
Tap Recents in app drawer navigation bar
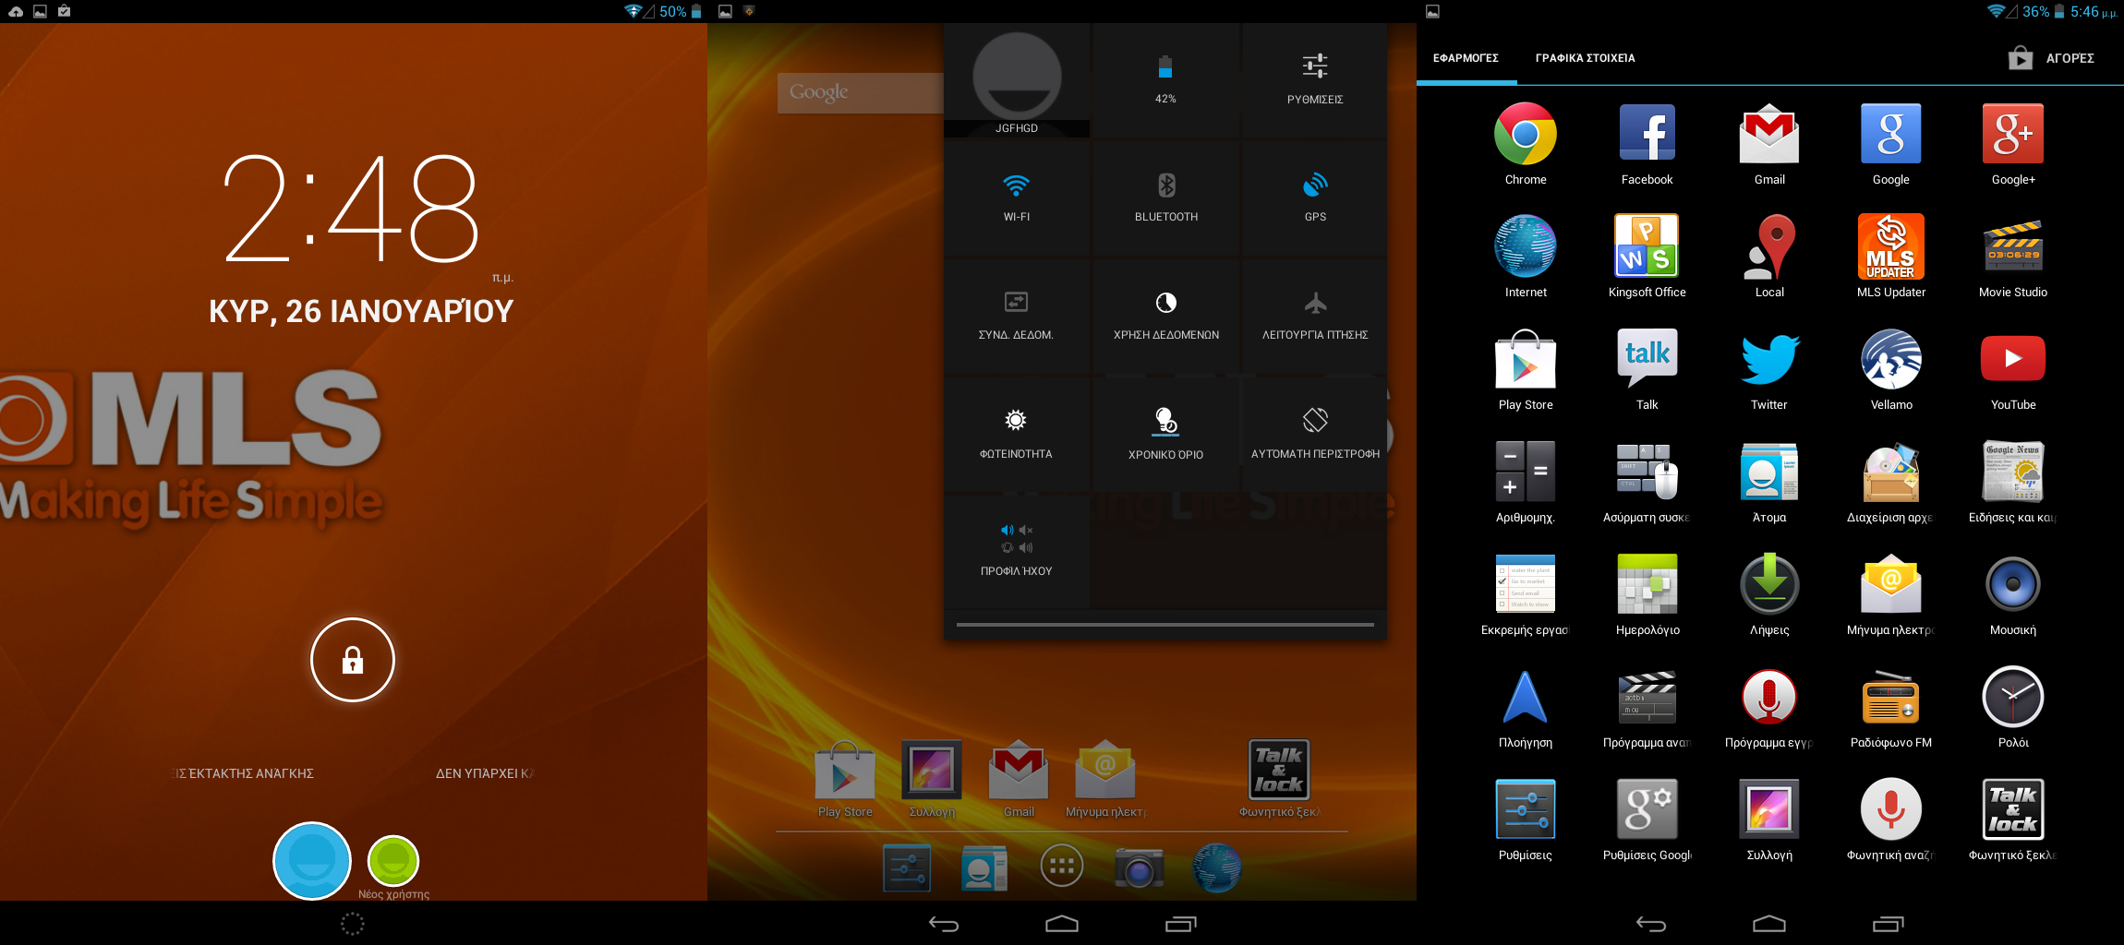coord(1888,924)
